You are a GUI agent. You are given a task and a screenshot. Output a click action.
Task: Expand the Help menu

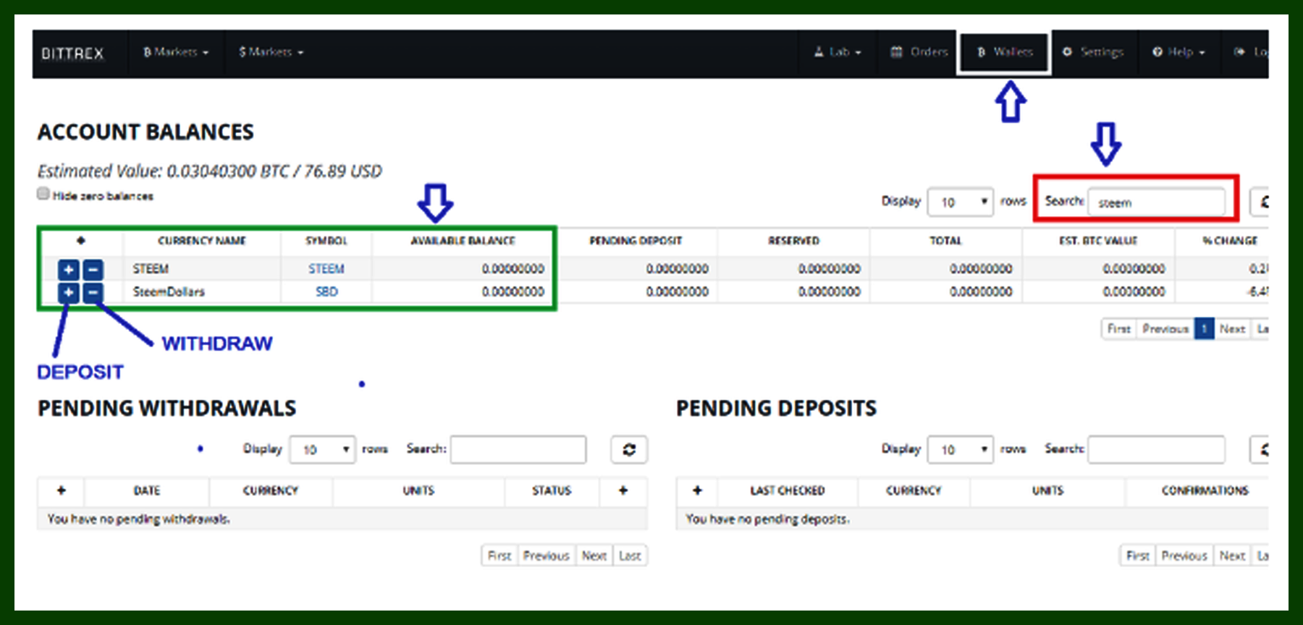tap(1178, 52)
